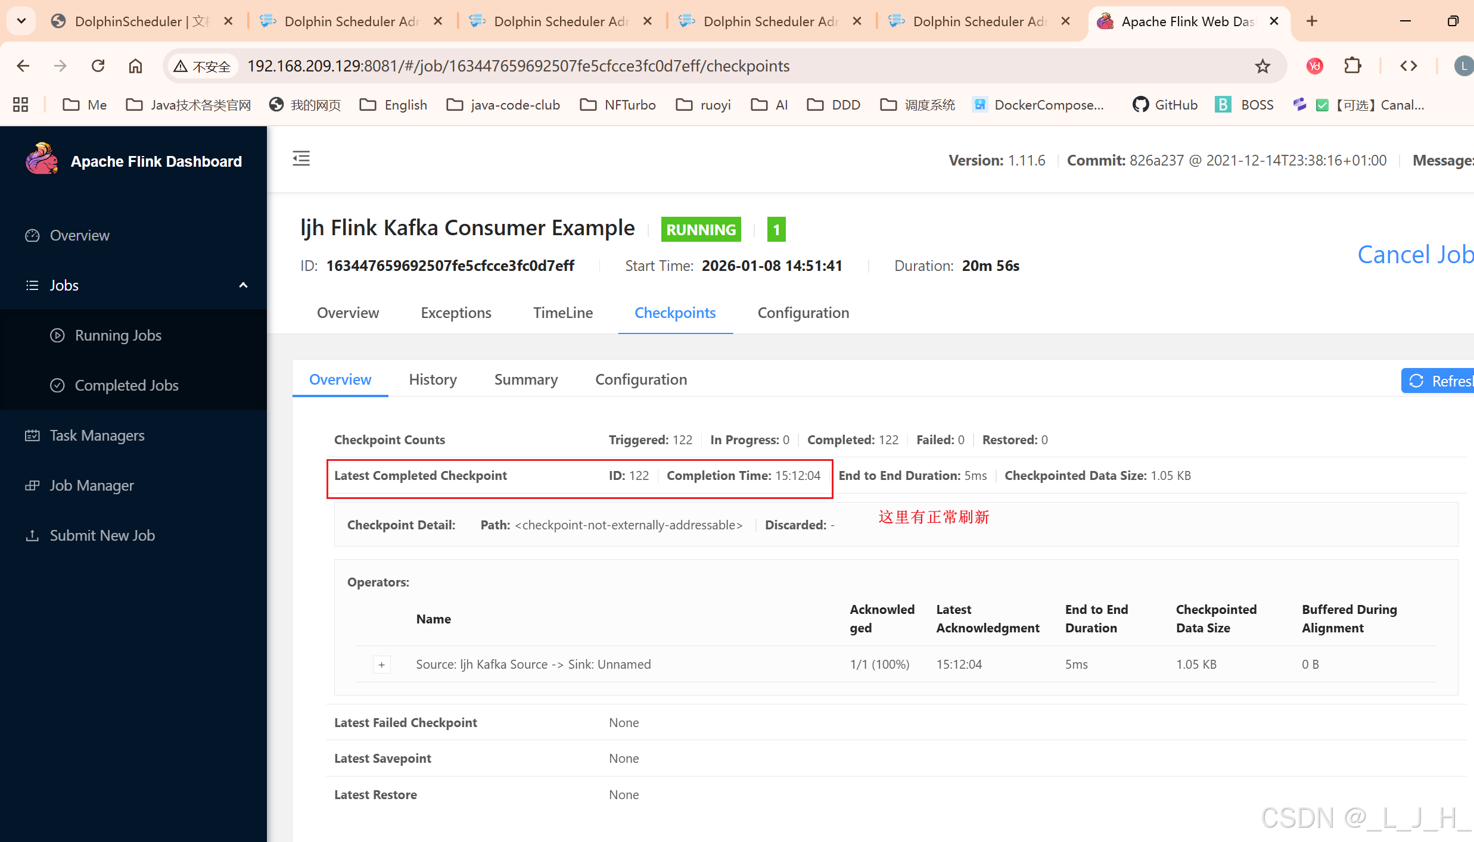Select the checkpoint Summary sub-tab
Viewport: 1474px width, 842px height.
(525, 380)
